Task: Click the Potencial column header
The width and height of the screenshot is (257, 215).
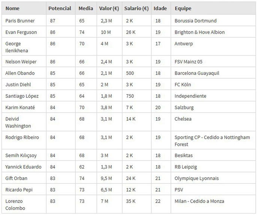Action: coord(60,8)
